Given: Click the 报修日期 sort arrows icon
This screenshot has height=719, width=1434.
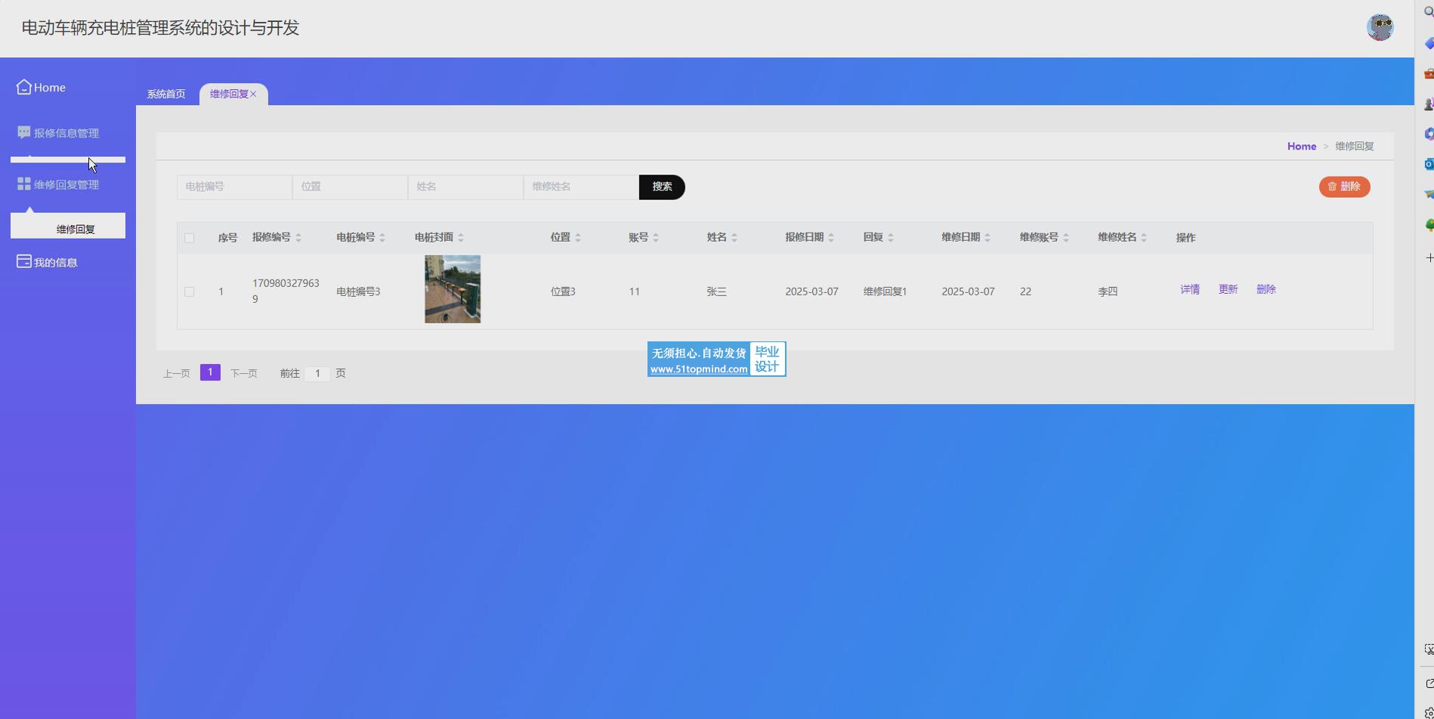Looking at the screenshot, I should (831, 238).
